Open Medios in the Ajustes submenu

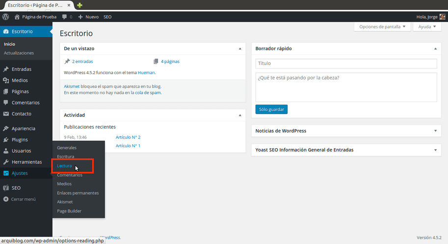[x=64, y=184]
